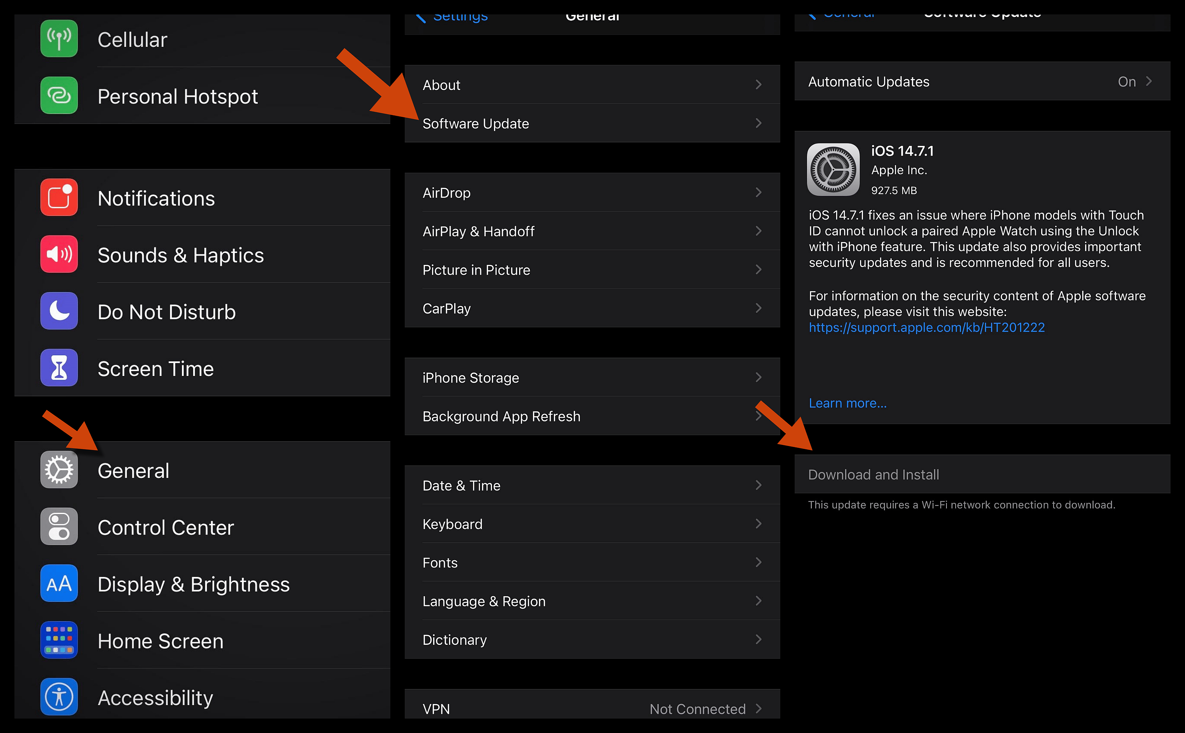
Task: Expand the About row chevron
Action: (758, 85)
